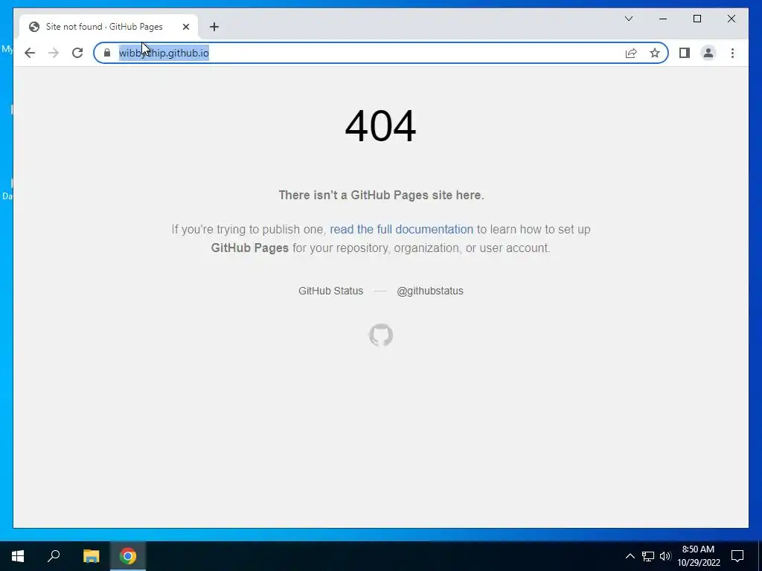Open the Chrome profile avatar
The height and width of the screenshot is (571, 762).
pyautogui.click(x=708, y=53)
